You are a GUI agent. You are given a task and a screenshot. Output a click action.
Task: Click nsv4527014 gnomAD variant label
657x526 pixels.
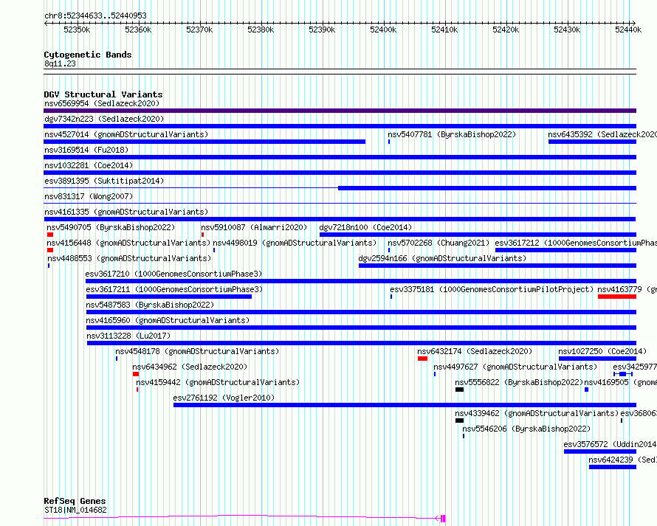[126, 134]
